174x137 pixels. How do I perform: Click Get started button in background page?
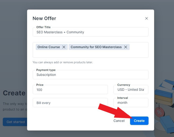(15, 122)
